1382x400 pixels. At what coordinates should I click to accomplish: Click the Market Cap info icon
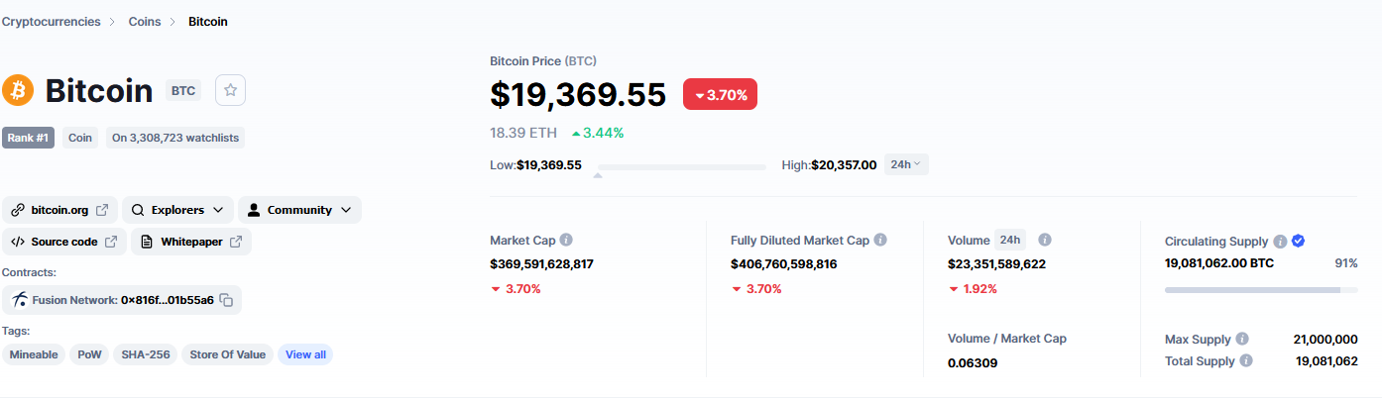coord(566,240)
